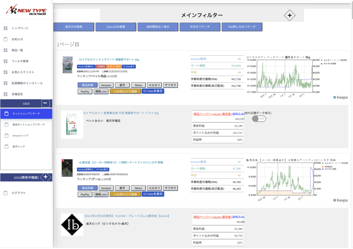Click EC-Dataを表示 for the Royal Canin product
Screen dimensions: 353x249
153,91
